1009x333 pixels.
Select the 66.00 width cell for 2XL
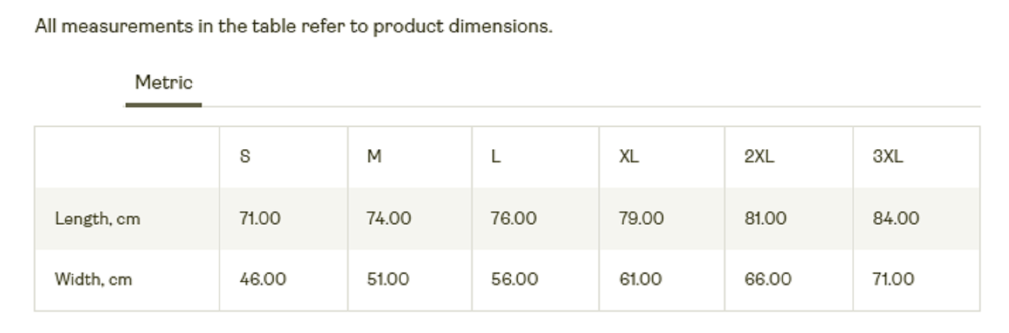[x=789, y=279]
